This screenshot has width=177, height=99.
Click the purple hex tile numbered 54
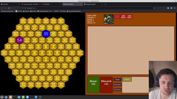(x=19, y=40)
